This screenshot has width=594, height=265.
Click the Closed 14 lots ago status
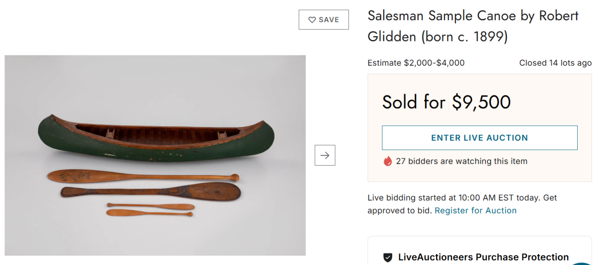(555, 63)
